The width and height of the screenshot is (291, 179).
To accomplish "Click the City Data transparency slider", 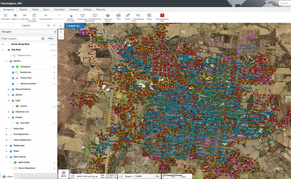I will tap(53, 50).
